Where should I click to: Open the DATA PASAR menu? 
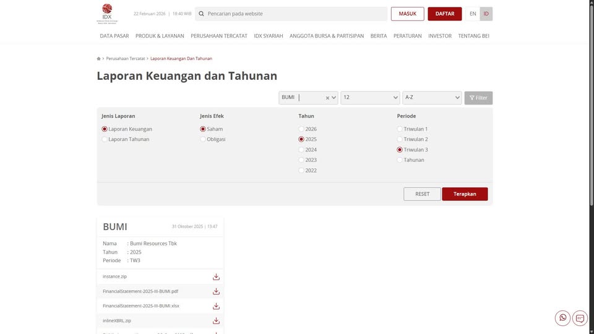114,36
